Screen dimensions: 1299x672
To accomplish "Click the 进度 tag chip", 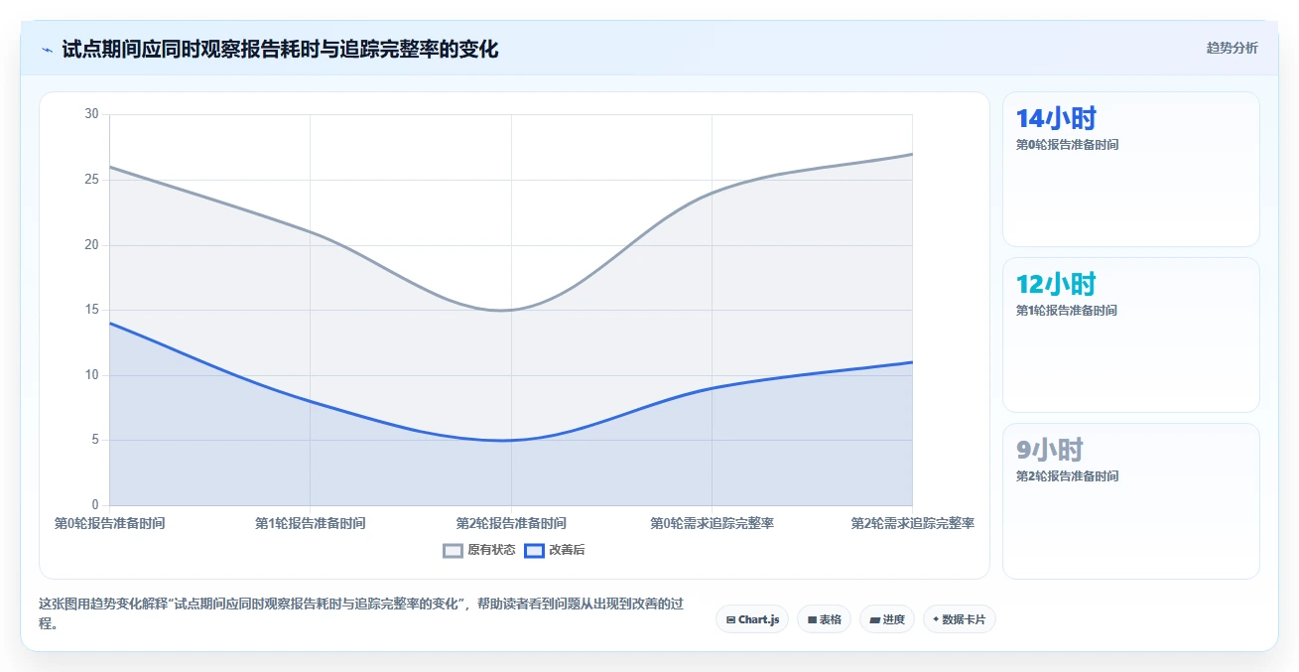I will 887,619.
